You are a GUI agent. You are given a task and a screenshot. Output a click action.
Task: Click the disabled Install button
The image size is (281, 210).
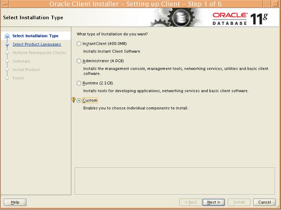pos(239,202)
